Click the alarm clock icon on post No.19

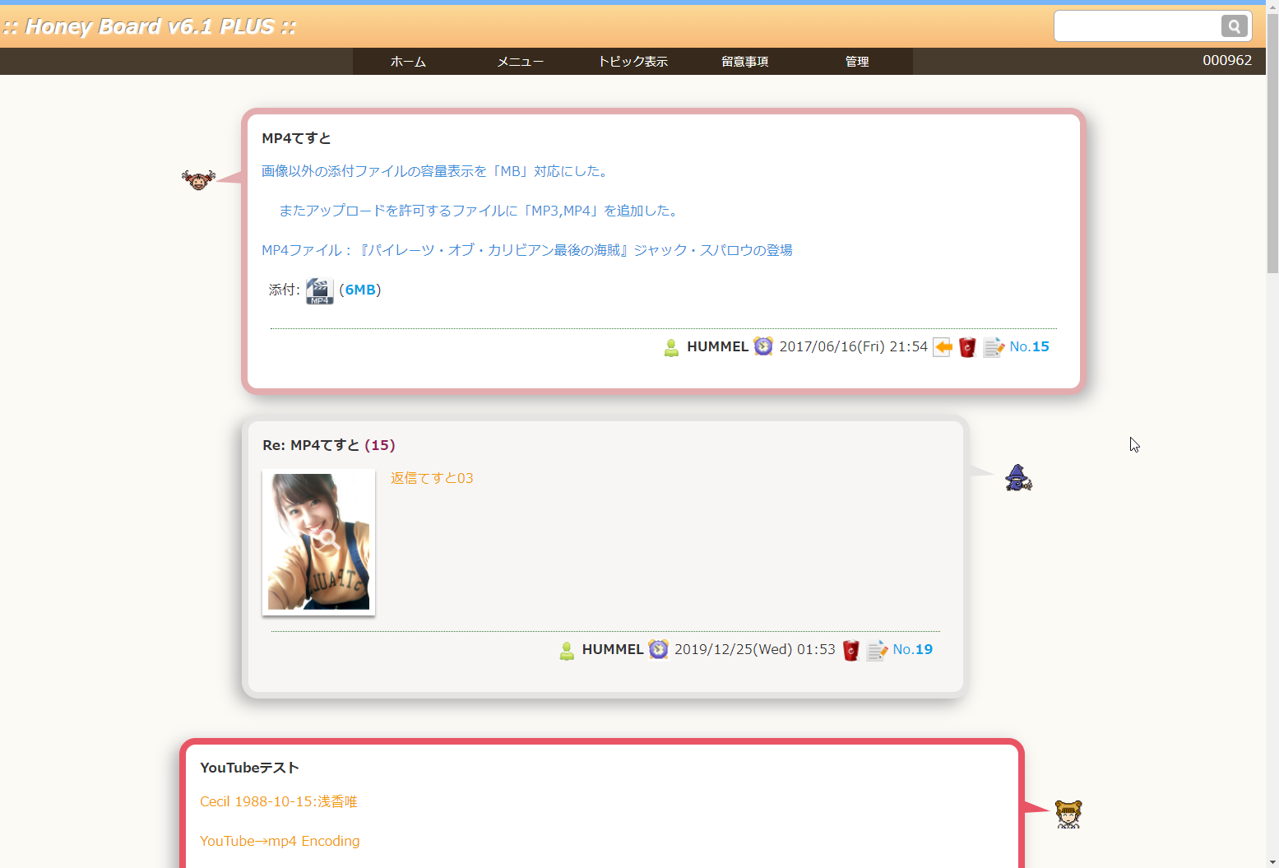point(658,649)
